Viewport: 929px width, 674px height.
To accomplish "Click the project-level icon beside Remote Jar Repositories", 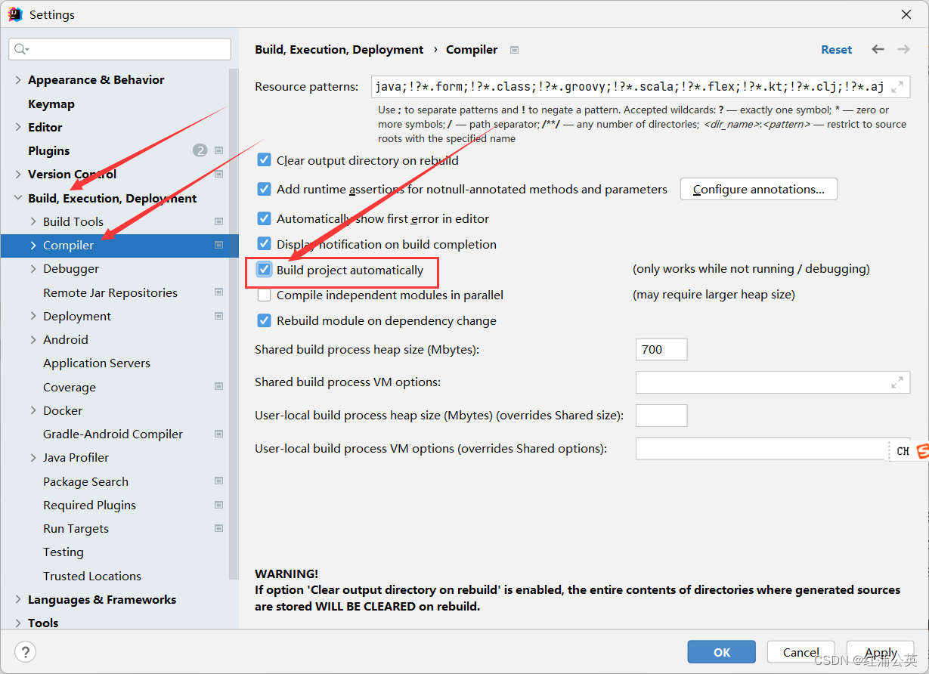I will click(218, 292).
